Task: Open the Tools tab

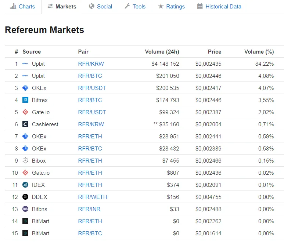Action: click(x=135, y=7)
